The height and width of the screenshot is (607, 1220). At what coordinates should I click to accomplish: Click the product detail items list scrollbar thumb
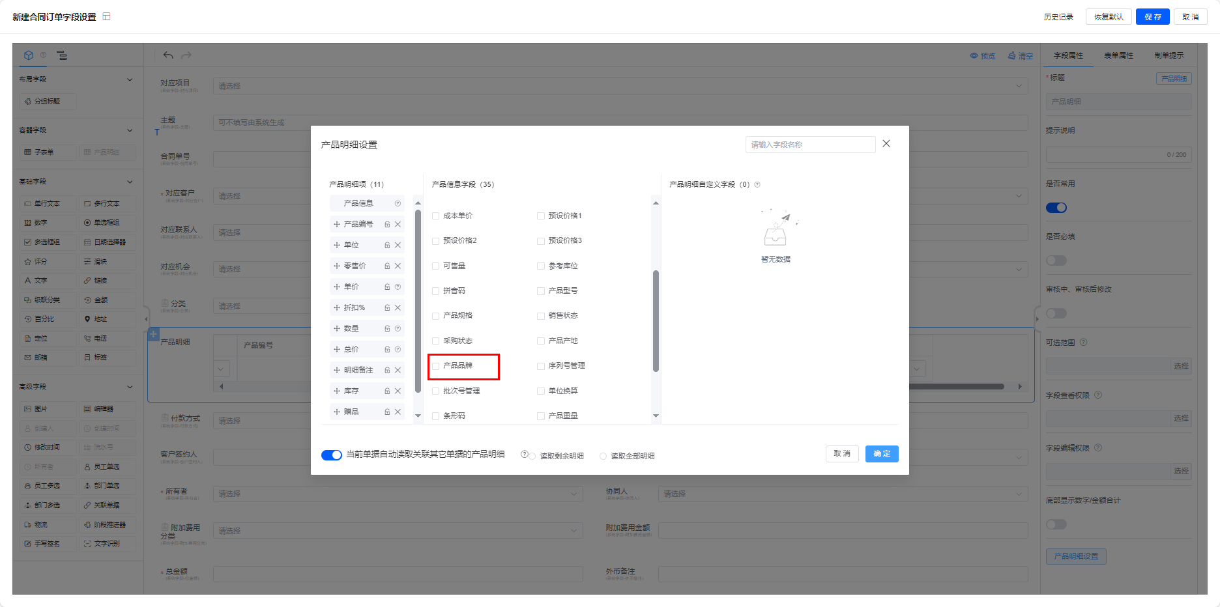(x=418, y=301)
